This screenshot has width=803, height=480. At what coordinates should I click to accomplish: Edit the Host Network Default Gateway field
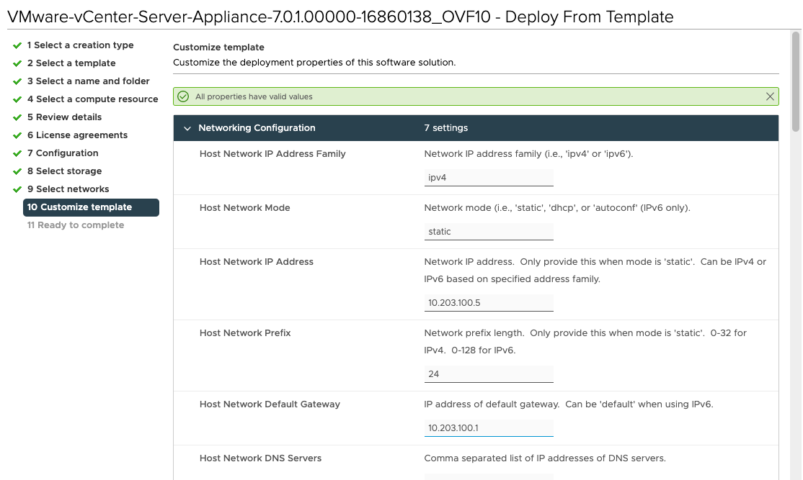coord(488,428)
